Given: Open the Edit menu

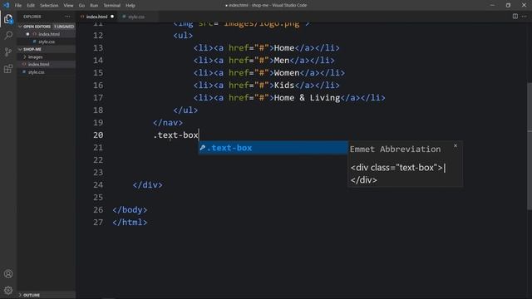Looking at the screenshot, I should point(31,5).
